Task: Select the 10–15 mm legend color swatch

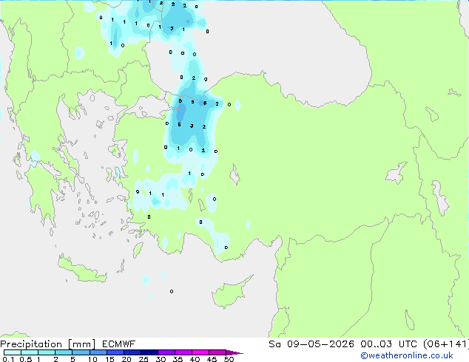Action: 98,352
